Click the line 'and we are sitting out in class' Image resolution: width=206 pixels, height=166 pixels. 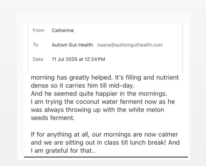[x=105, y=143]
